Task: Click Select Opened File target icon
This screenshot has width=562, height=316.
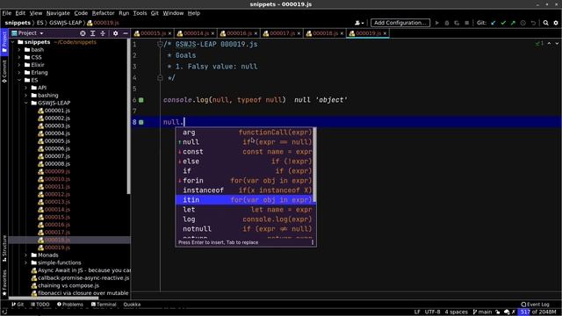Action: 83,33
